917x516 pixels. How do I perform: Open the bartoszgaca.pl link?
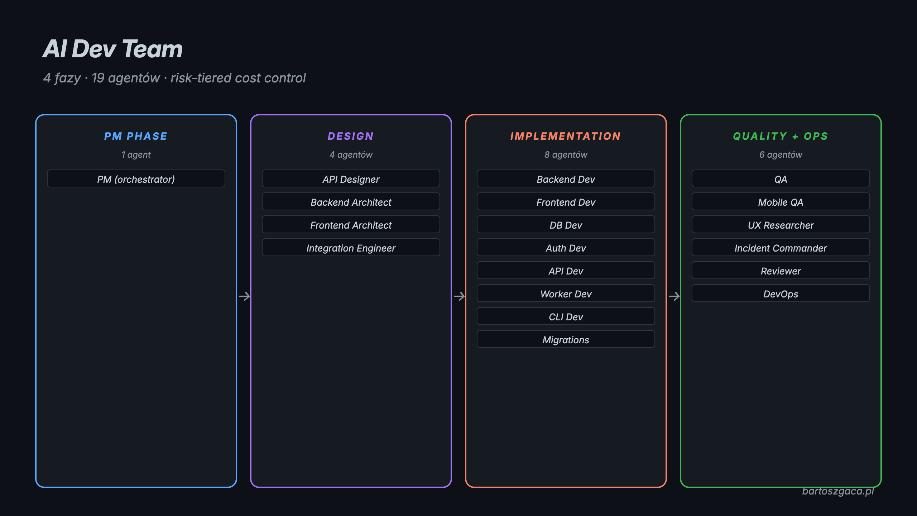pos(838,491)
